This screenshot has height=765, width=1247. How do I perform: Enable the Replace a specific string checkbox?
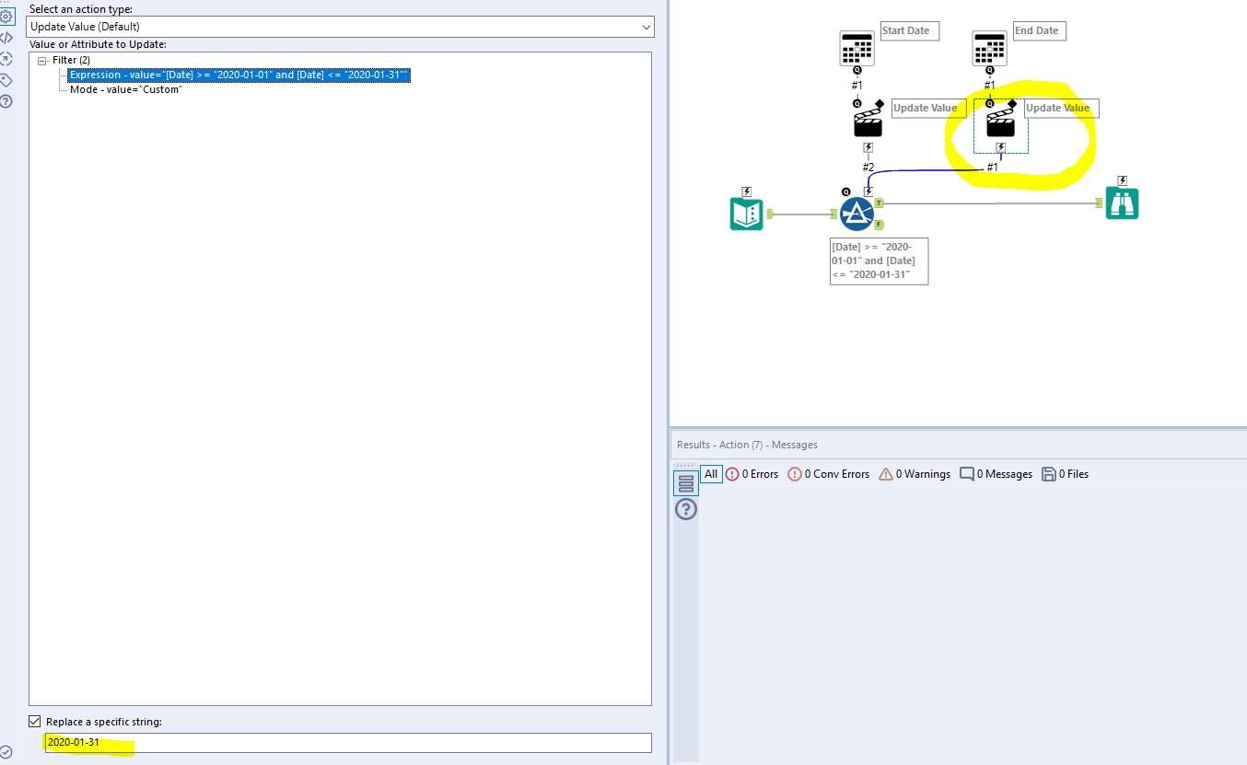(x=34, y=721)
